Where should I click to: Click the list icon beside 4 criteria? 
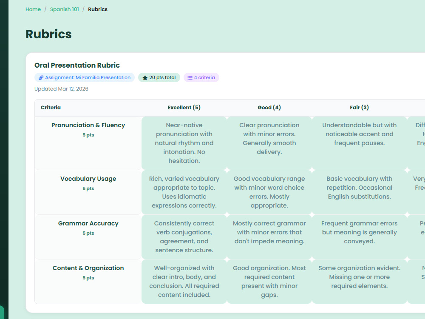tap(190, 77)
